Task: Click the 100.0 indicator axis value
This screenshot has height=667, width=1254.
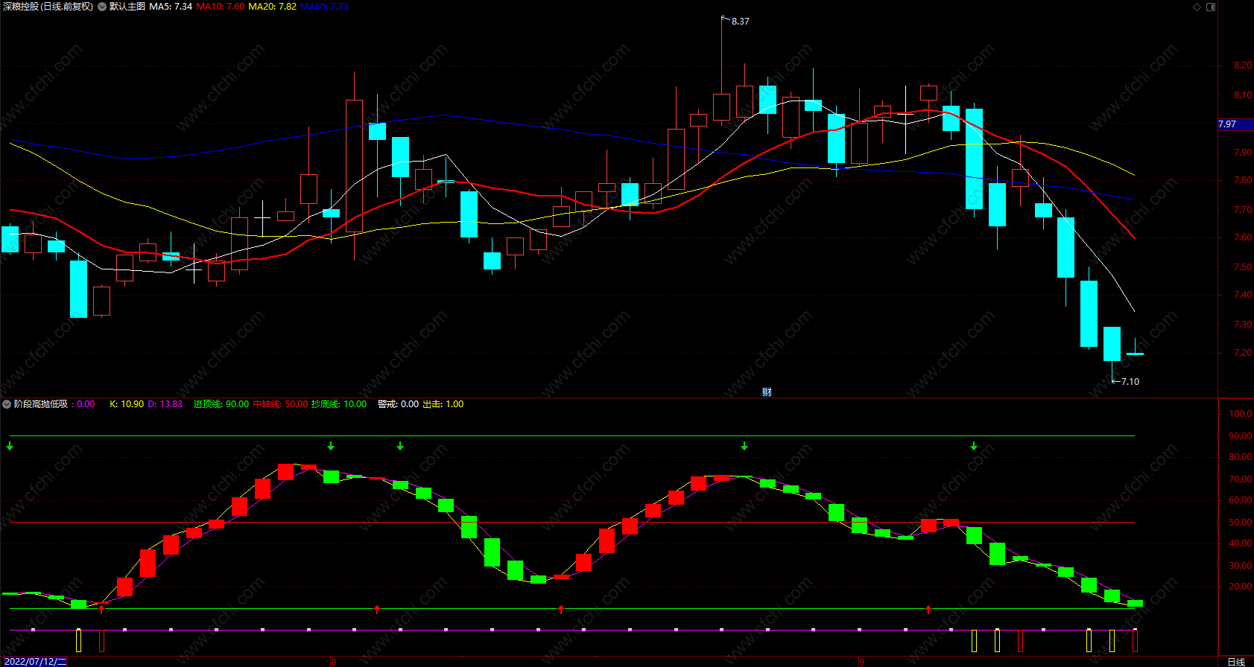Action: pyautogui.click(x=1241, y=414)
